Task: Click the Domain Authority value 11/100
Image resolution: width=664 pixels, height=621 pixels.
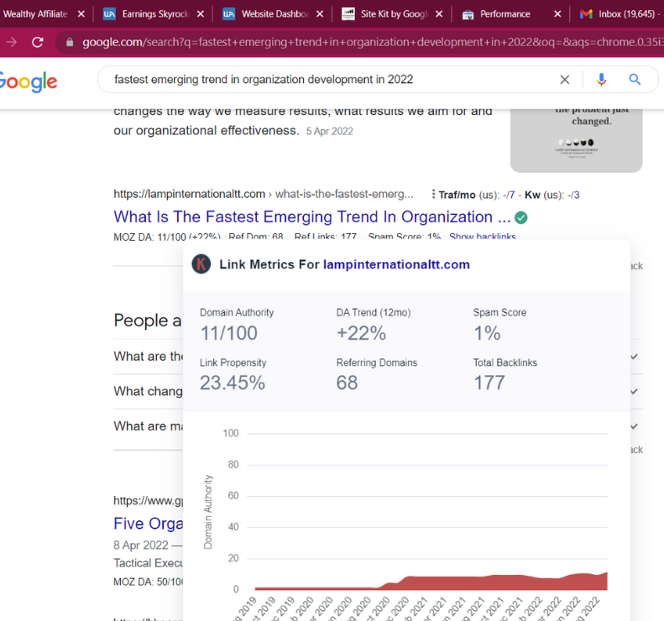Action: coord(228,333)
